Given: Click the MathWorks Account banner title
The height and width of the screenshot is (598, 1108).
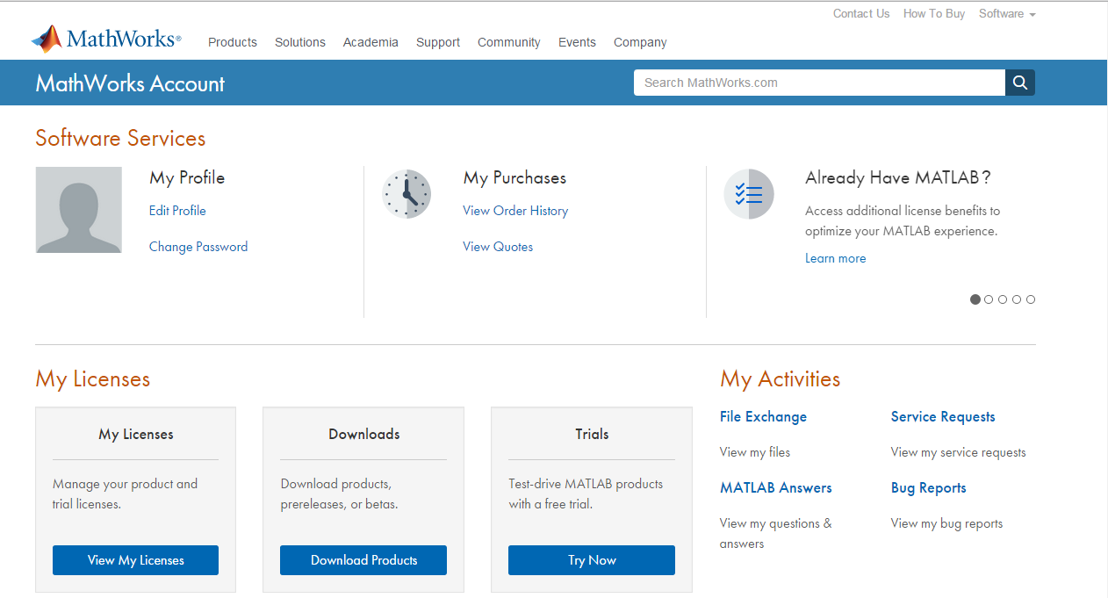Looking at the screenshot, I should click(x=130, y=83).
